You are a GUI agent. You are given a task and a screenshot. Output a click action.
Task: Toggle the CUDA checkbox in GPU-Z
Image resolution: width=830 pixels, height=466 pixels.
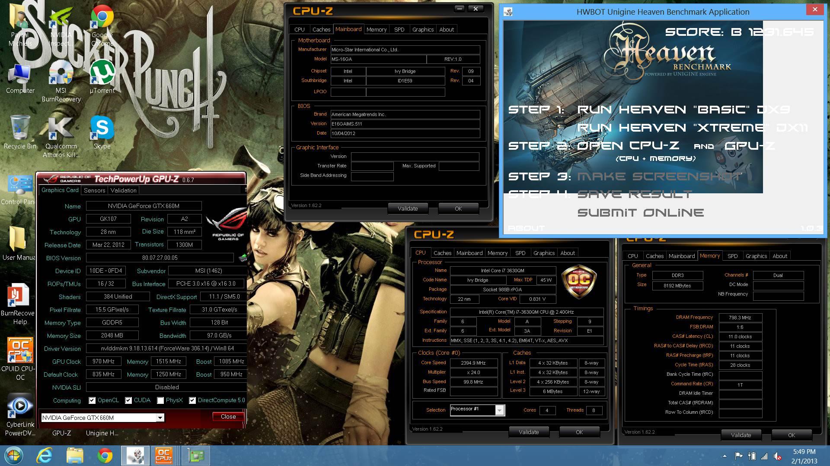(128, 400)
